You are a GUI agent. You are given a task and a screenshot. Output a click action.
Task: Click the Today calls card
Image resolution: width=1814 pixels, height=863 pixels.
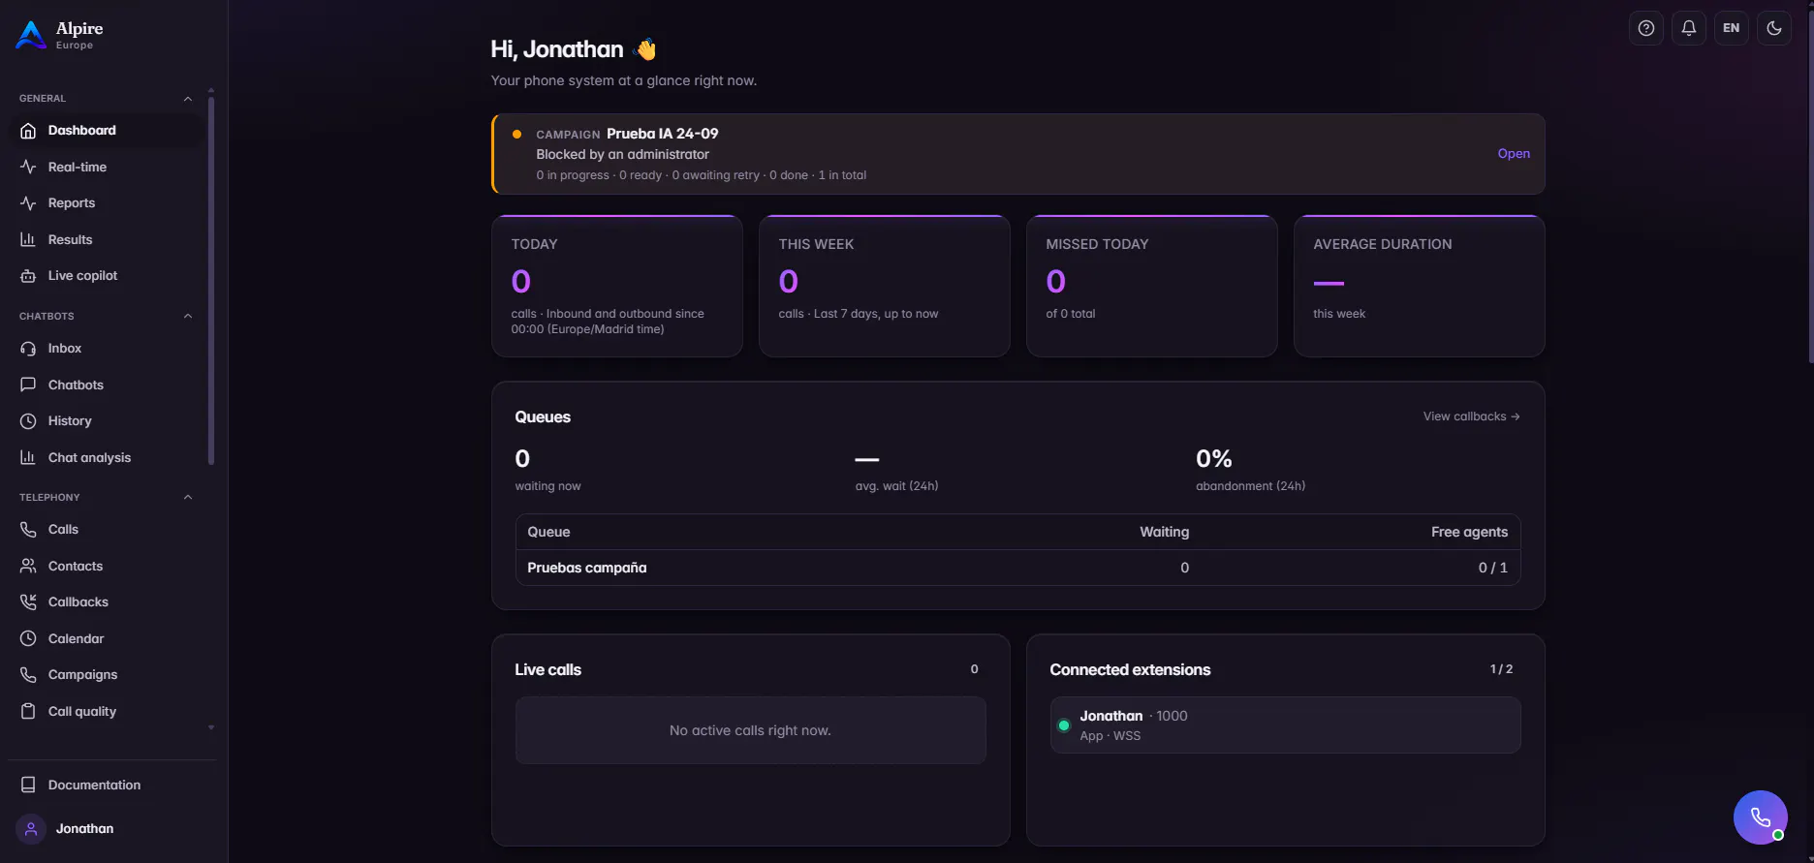tap(617, 286)
